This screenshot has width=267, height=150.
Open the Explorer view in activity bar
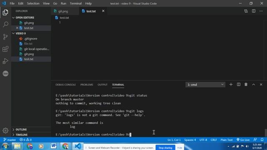5,12
